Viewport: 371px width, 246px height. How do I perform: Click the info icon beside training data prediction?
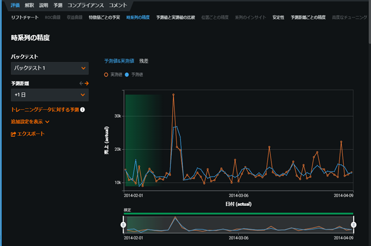tap(83, 110)
